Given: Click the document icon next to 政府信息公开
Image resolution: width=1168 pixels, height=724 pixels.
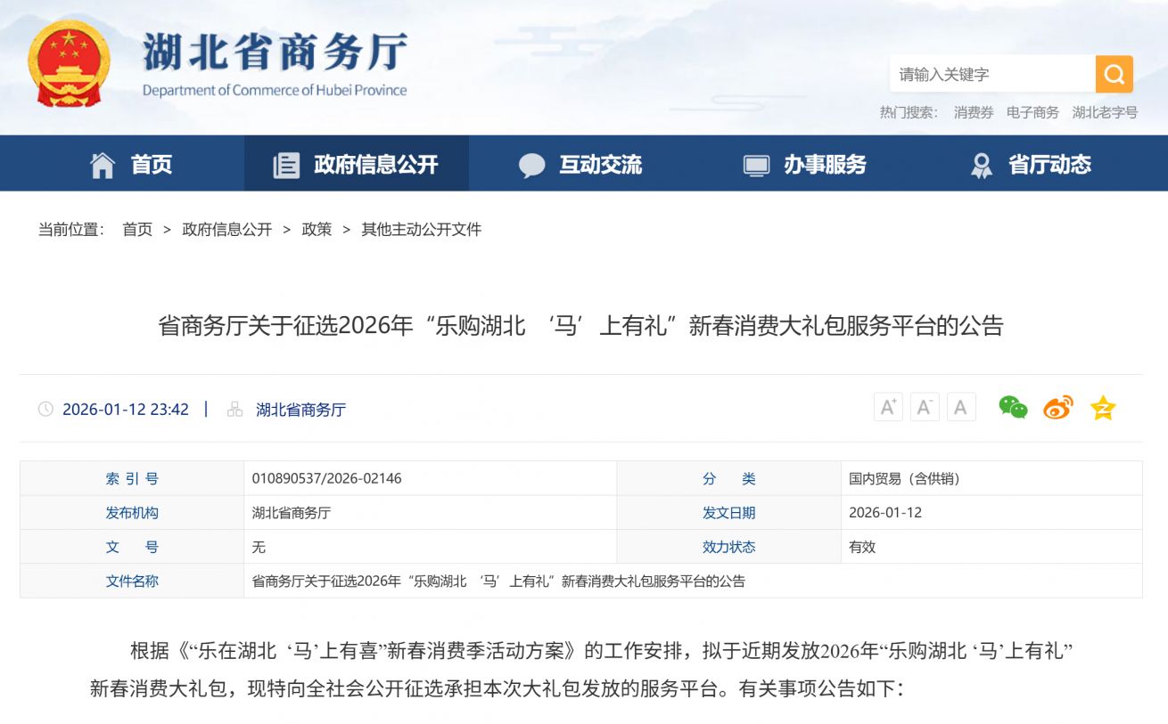Looking at the screenshot, I should coord(285,163).
